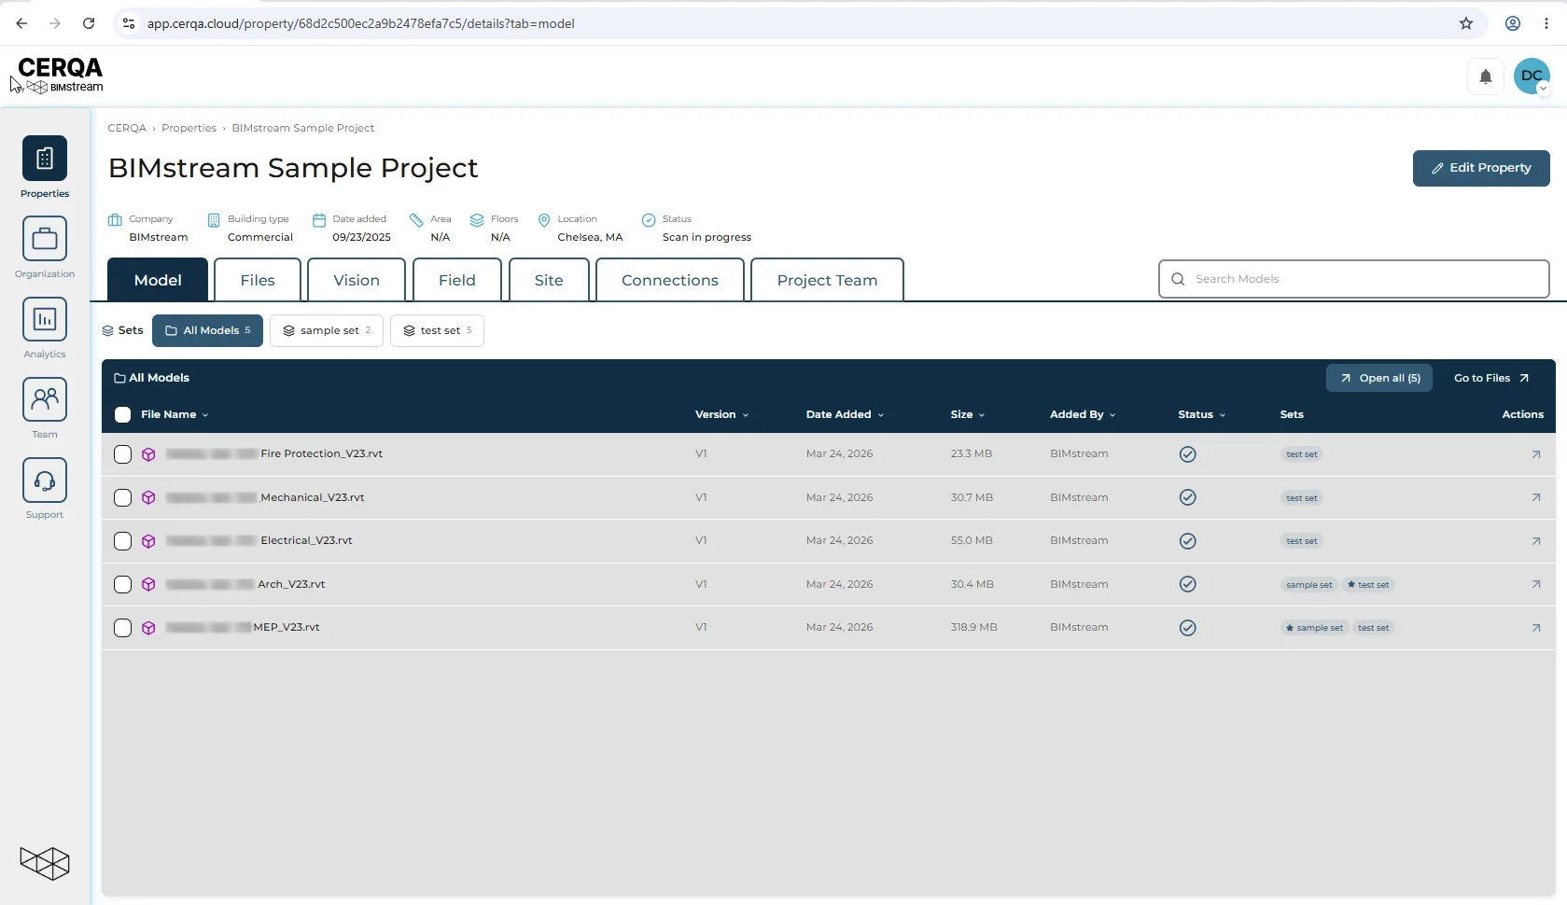Switch to the Project Team tab

point(827,280)
